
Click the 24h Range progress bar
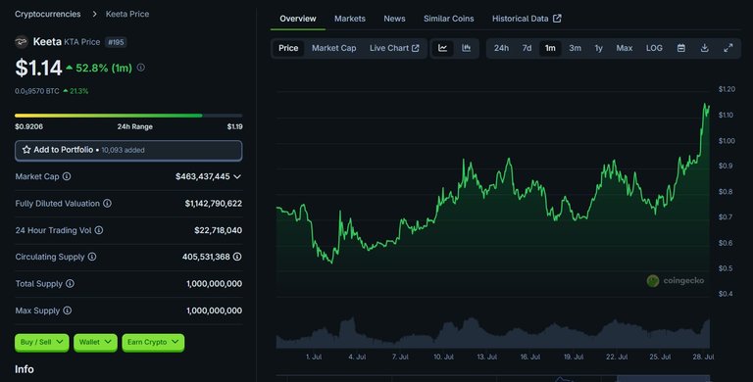pos(128,116)
